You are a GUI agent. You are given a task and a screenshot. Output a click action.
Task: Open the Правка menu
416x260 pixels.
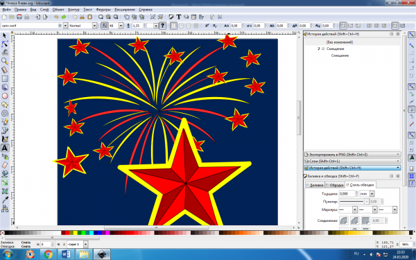click(x=20, y=10)
